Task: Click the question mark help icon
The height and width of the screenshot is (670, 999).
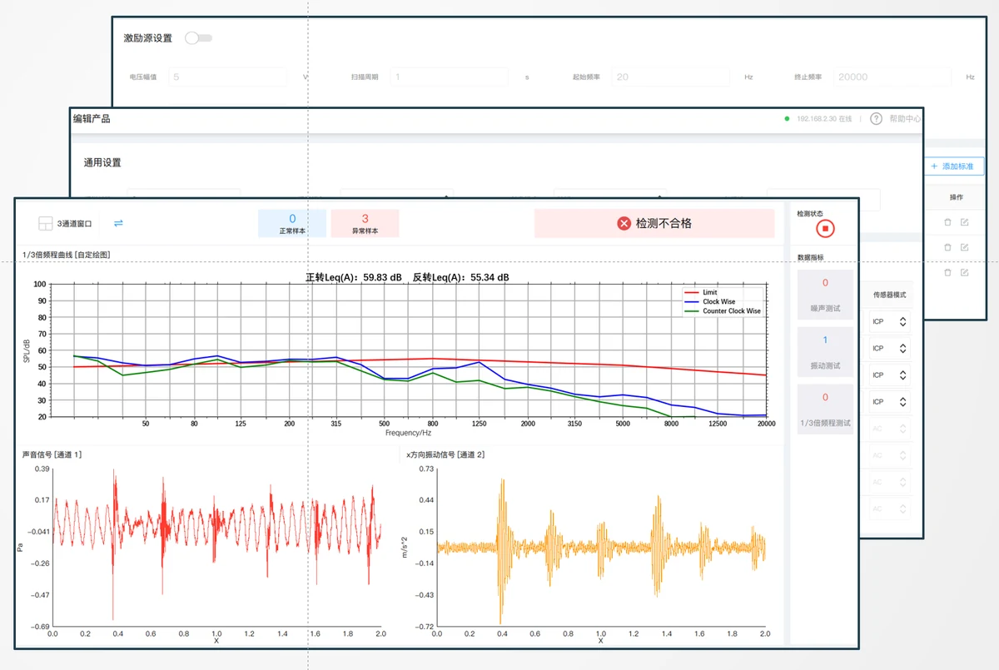Action: coord(876,119)
